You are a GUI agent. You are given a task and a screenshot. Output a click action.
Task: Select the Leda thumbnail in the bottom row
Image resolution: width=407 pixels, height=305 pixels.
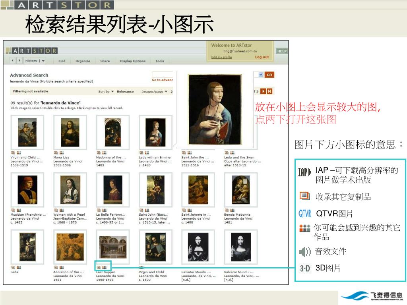(27, 247)
